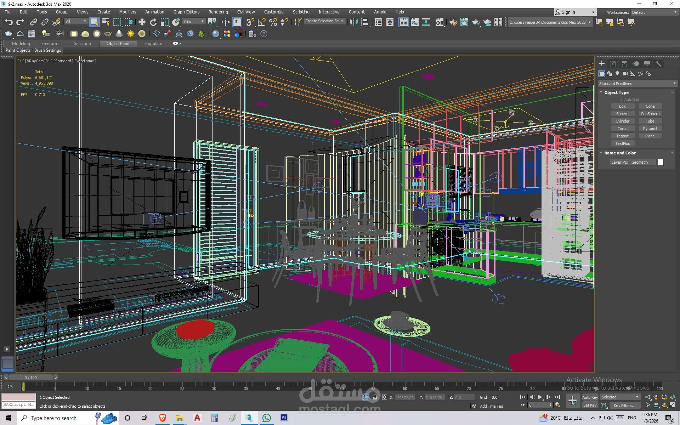Open the Material Editor teapot-gear icon
Viewport: 680px width, 425px height.
pyautogui.click(x=453, y=23)
